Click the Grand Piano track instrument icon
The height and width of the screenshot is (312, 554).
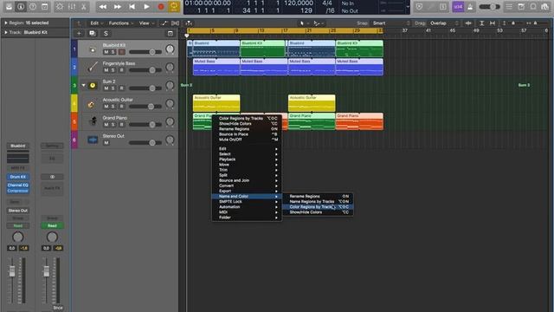93,121
